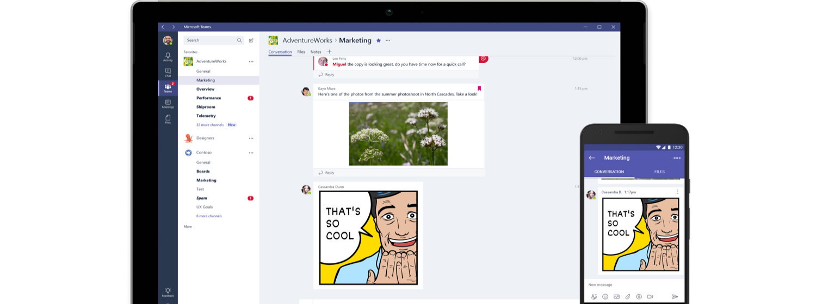Click the Feedback lightbulb icon
This screenshot has width=816, height=304.
(x=168, y=293)
